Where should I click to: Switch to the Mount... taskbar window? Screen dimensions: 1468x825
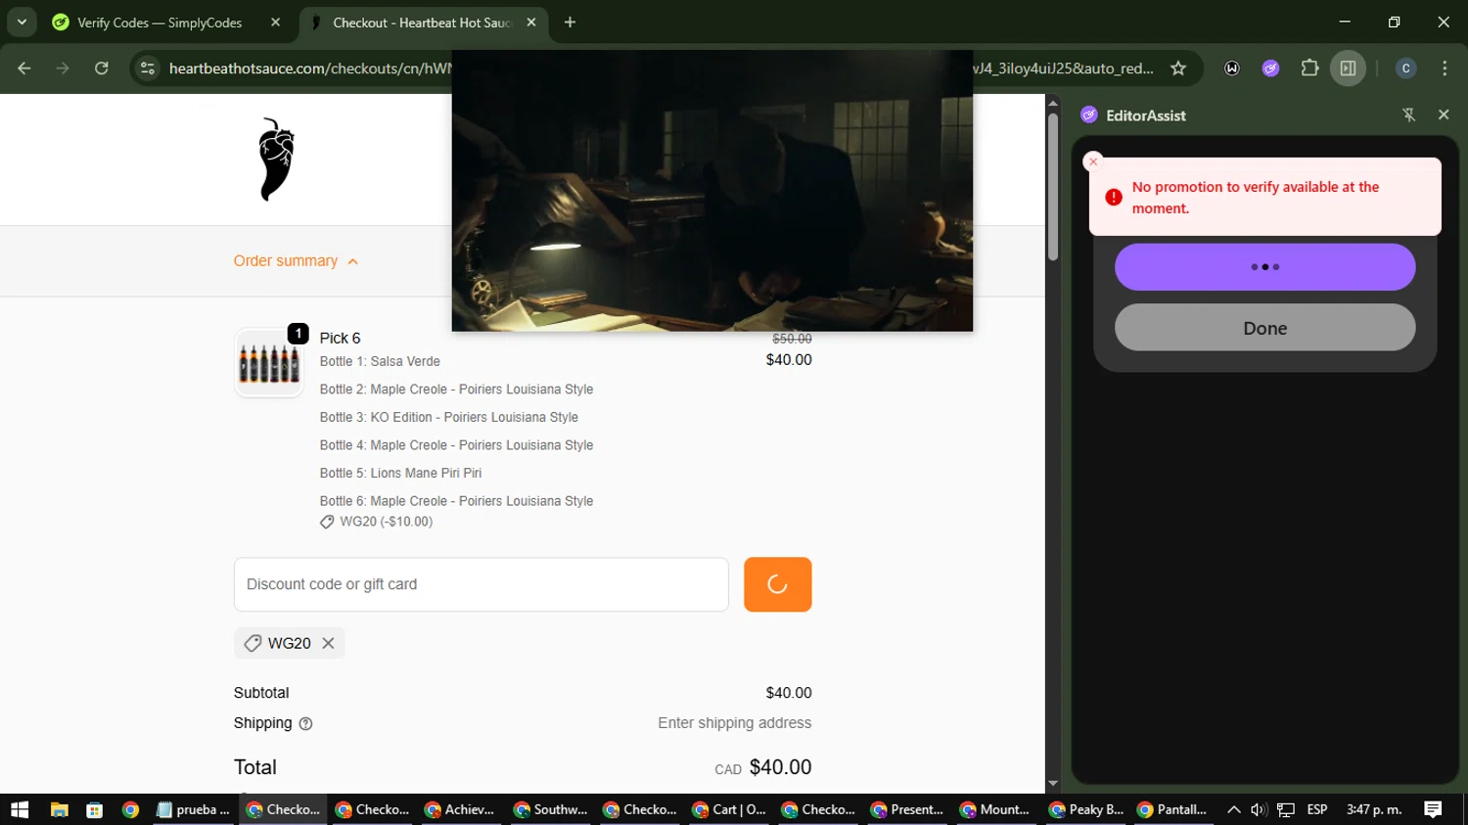(x=995, y=809)
